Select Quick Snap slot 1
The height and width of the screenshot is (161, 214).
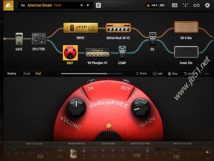coord(94,151)
